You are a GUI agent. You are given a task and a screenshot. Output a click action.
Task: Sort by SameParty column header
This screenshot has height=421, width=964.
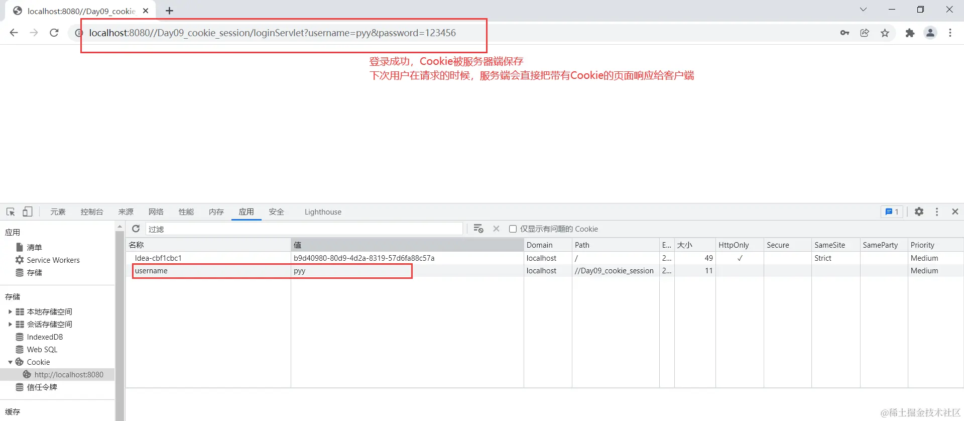pos(884,245)
